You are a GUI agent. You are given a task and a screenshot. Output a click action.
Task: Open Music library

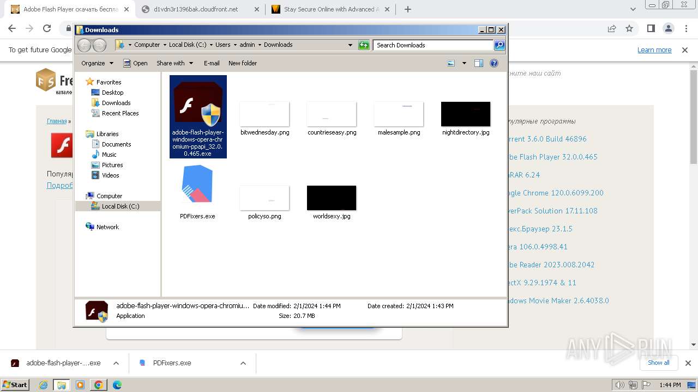click(109, 155)
